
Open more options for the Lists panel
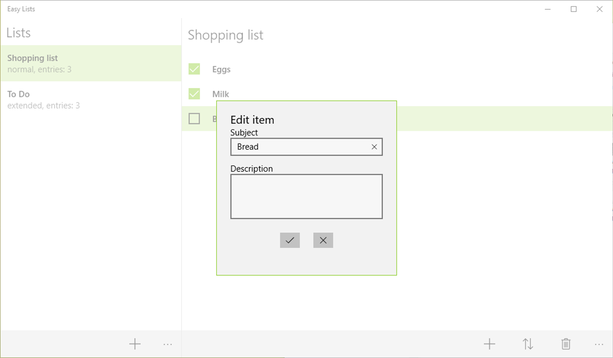pos(168,344)
